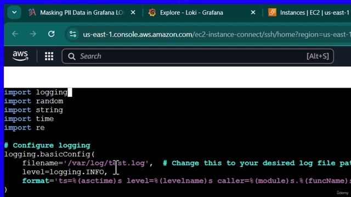Click the Masking PII tab favicon
This screenshot has height=197, width=351.
coord(32,13)
